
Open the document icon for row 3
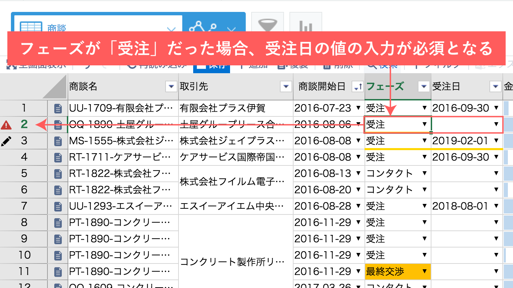coord(58,141)
